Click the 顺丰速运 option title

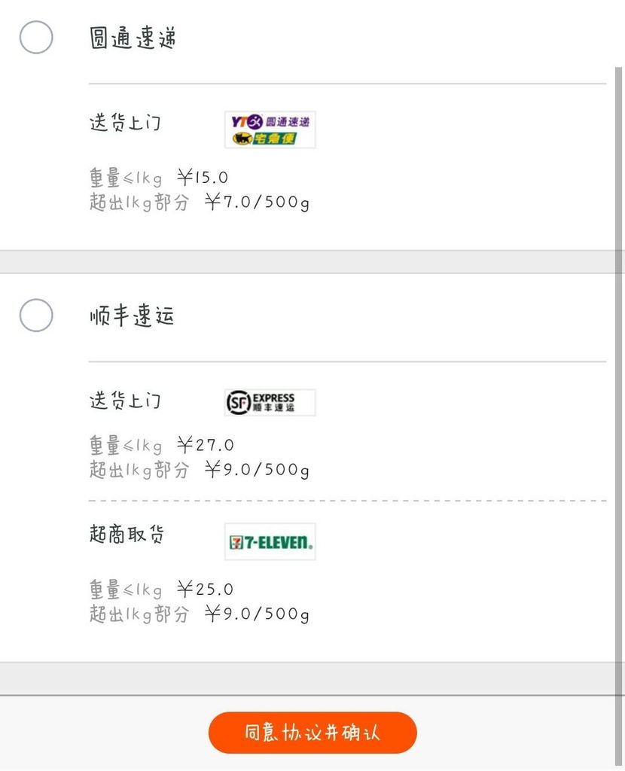tap(133, 316)
